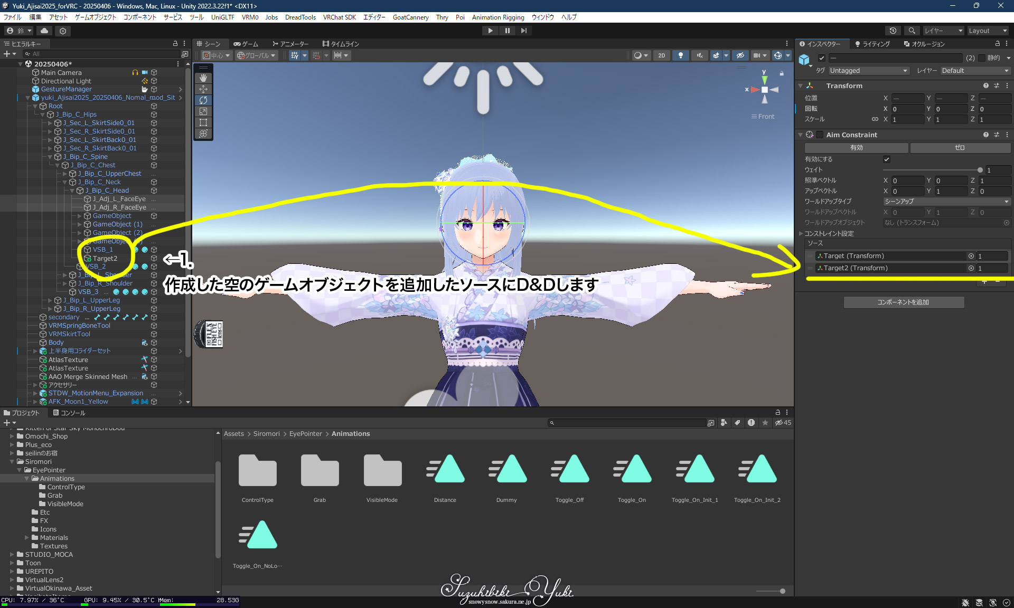Viewport: 1014px width, 608px height.
Task: Select the Move tool in scene toolbar
Action: click(203, 89)
